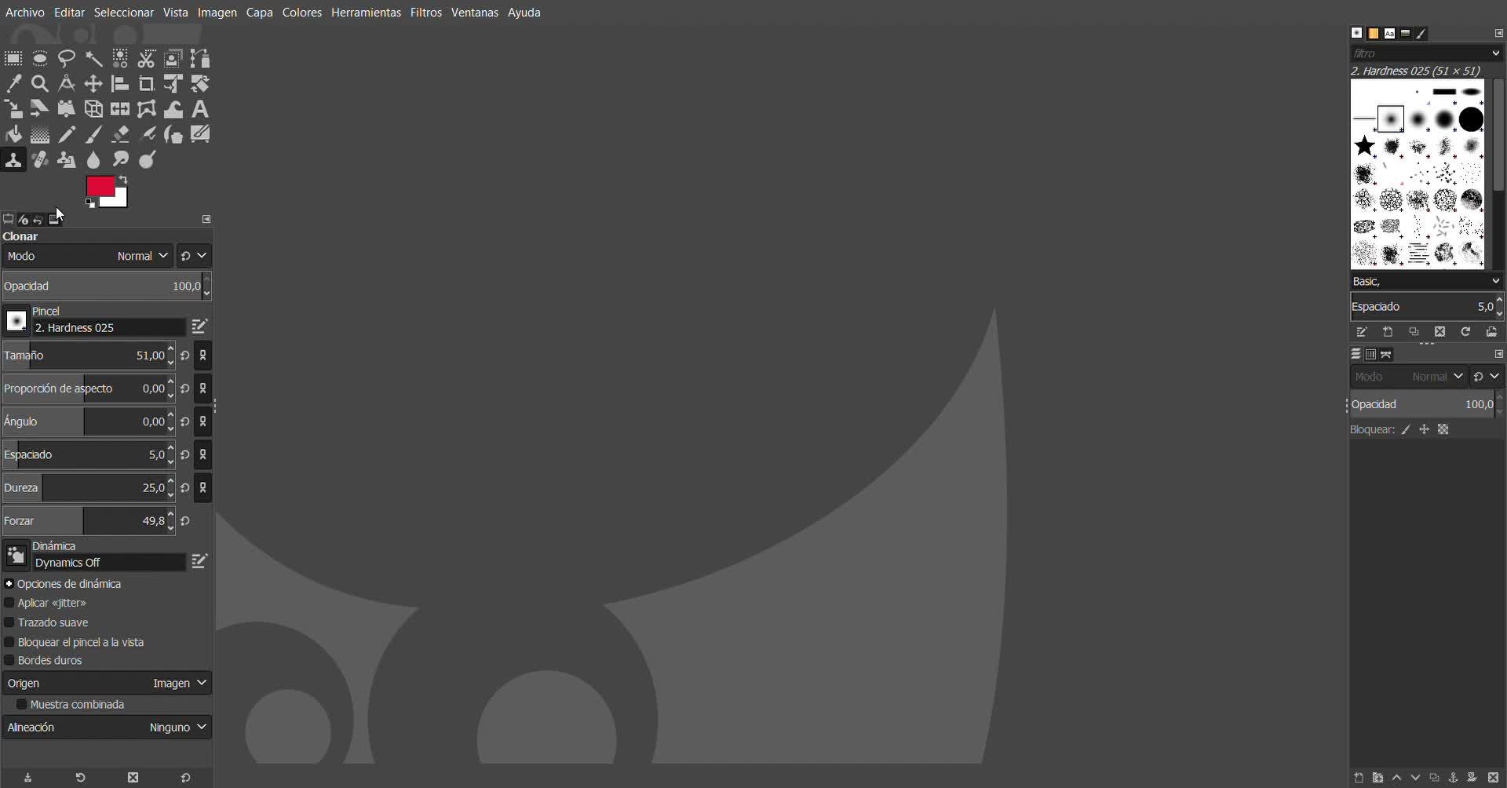1507x788 pixels.
Task: Pick the Free Select lasso tool
Action: pyautogui.click(x=67, y=59)
